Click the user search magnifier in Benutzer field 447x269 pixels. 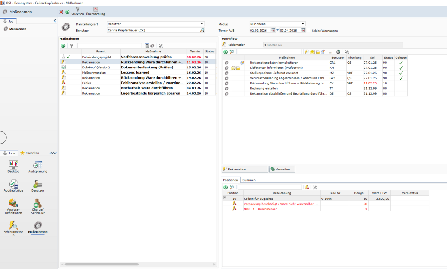click(x=202, y=30)
